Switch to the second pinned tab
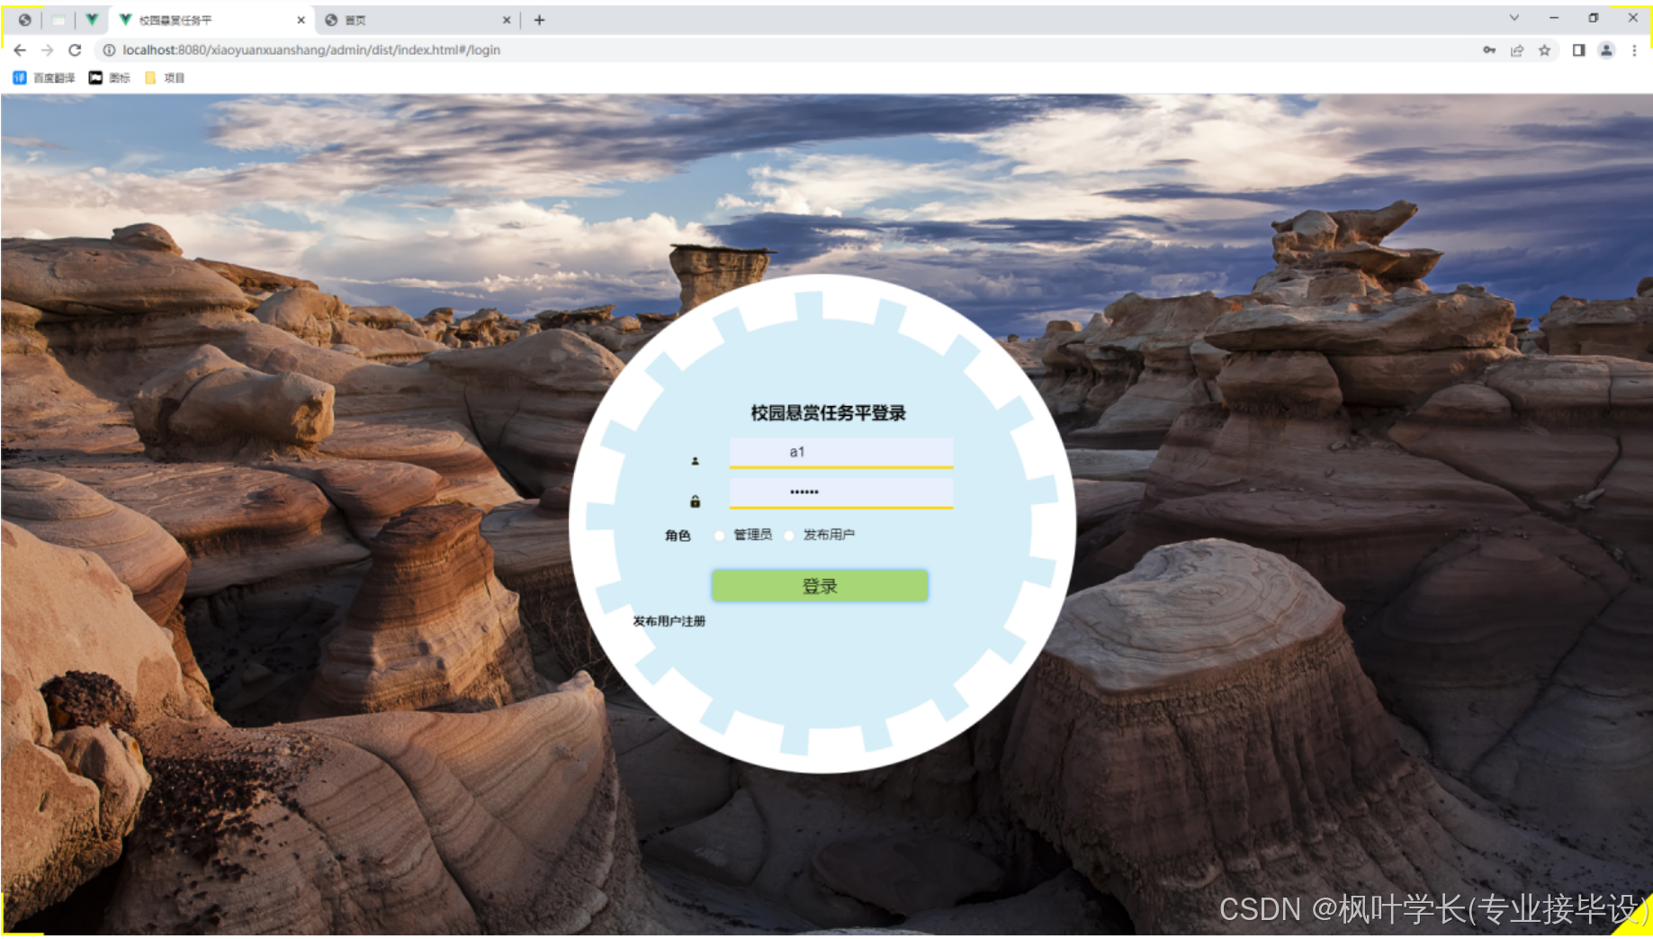Image resolution: width=1653 pixels, height=939 pixels. coord(58,20)
